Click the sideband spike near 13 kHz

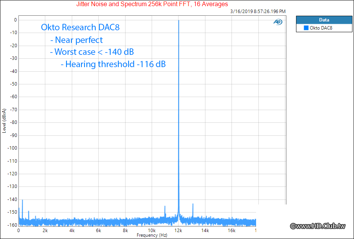193,211
